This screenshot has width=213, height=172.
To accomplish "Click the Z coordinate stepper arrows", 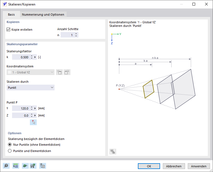I will pyautogui.click(x=32, y=115).
